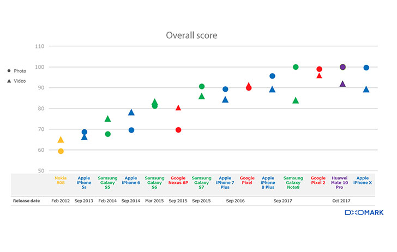Click the iPhone 8 Plus photo circle
The height and width of the screenshot is (252, 397).
(272, 76)
